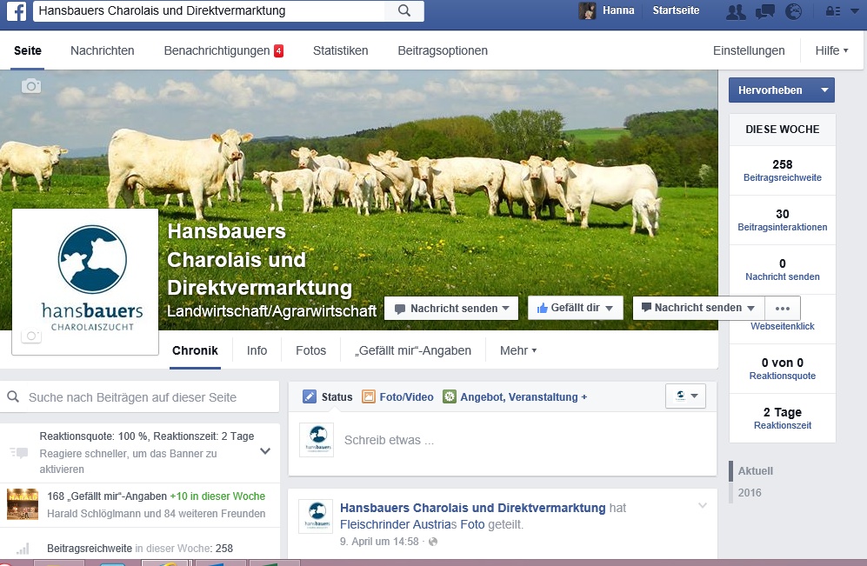Open the notifications globe icon
867x566 pixels.
click(793, 11)
